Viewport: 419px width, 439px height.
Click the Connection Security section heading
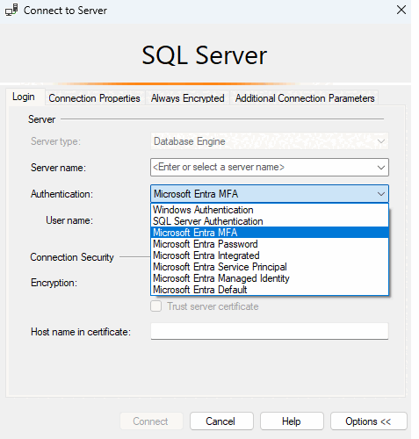pyautogui.click(x=72, y=257)
